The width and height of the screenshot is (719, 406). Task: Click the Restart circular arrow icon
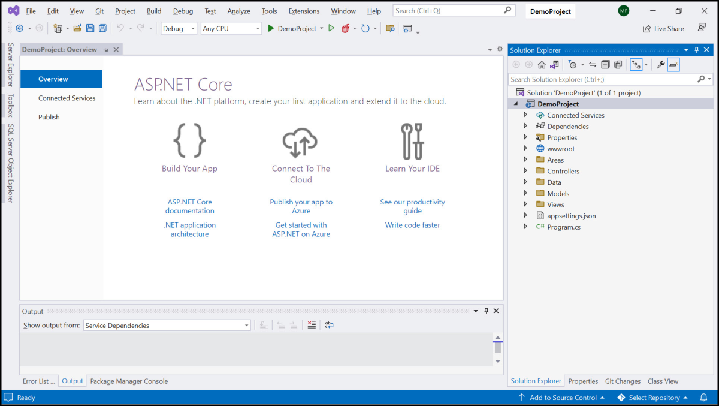tap(365, 28)
